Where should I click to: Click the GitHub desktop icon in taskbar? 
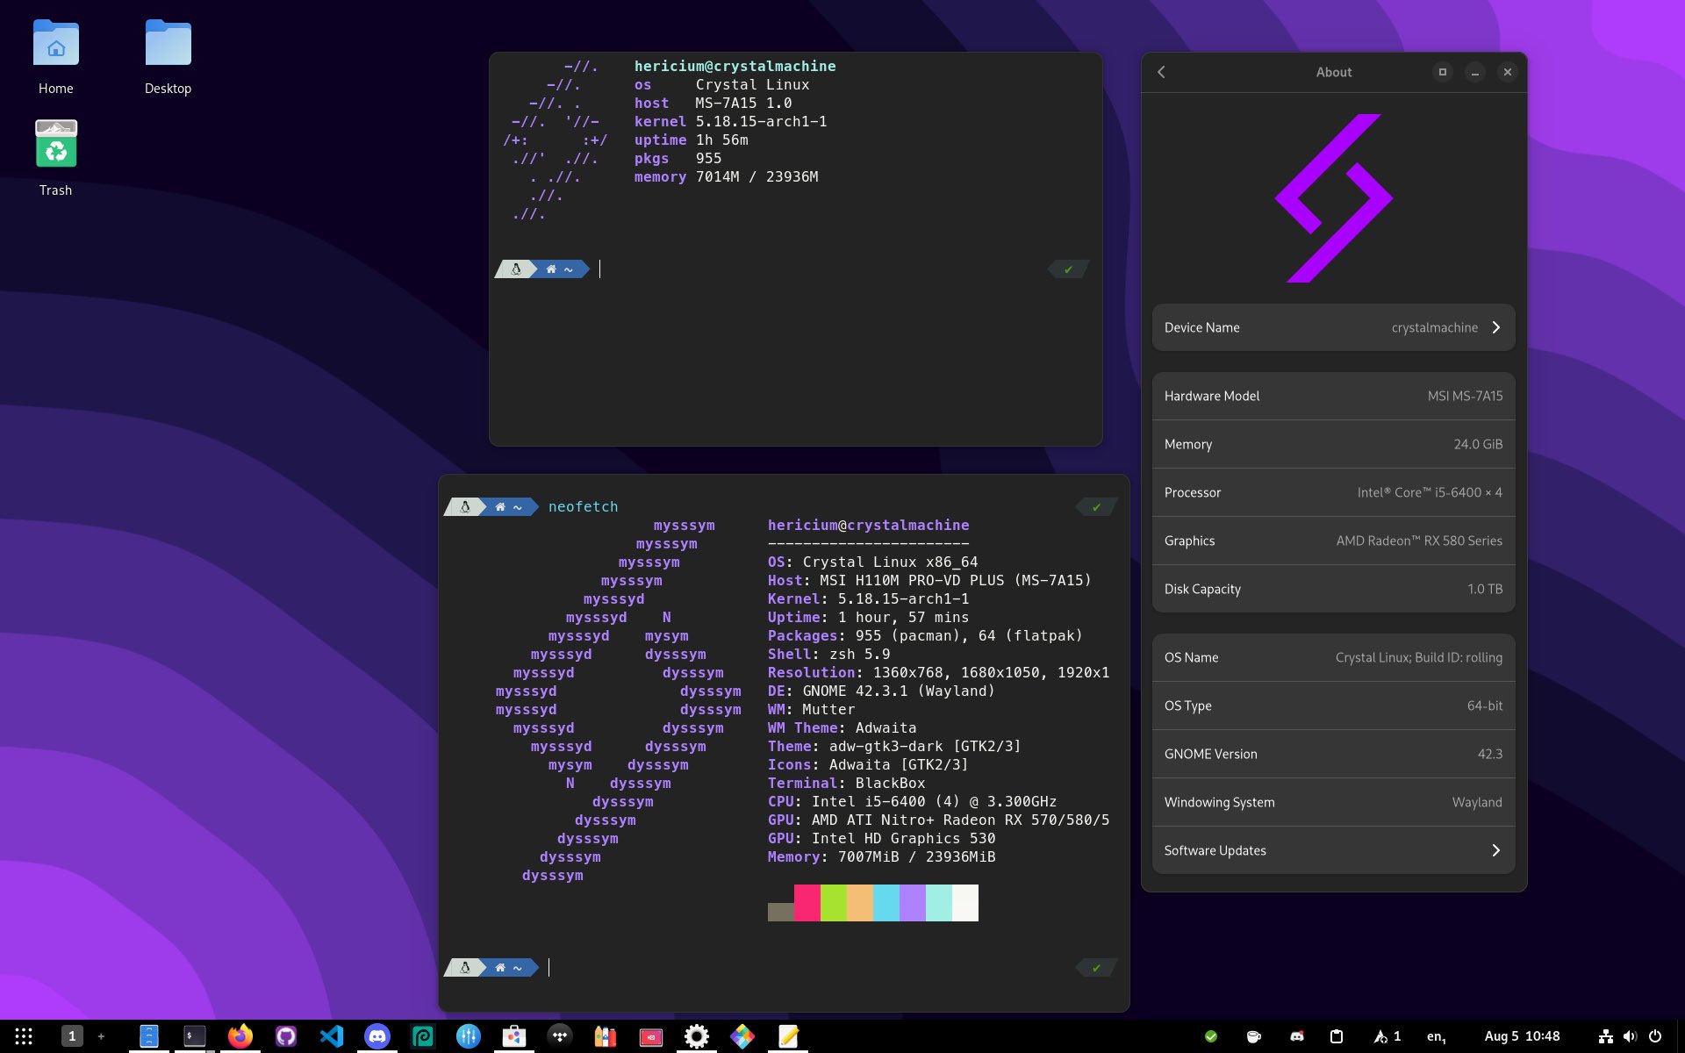283,1036
